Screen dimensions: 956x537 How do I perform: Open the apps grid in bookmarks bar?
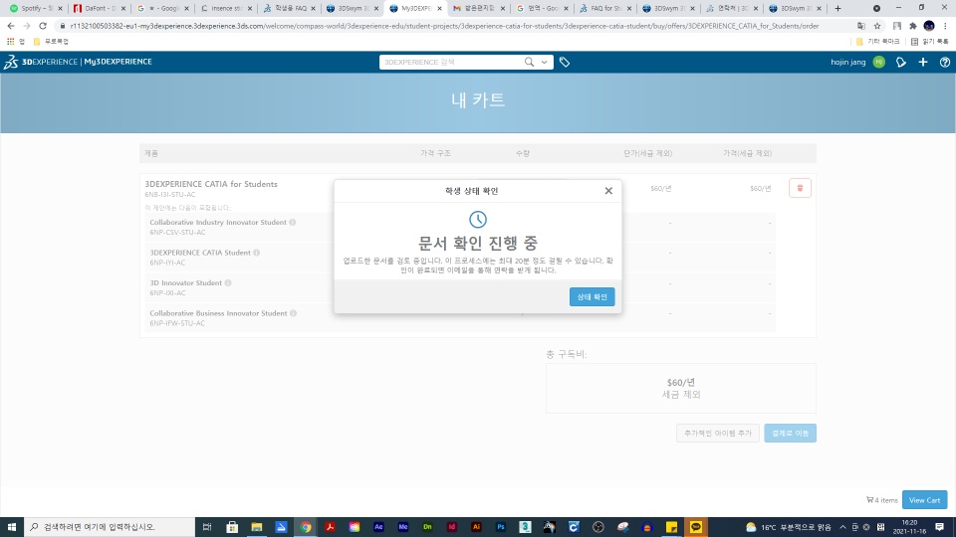11,42
